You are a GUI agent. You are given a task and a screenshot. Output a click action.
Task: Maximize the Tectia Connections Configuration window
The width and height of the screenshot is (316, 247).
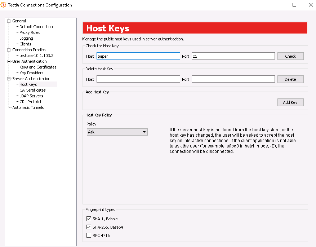pos(294,5)
